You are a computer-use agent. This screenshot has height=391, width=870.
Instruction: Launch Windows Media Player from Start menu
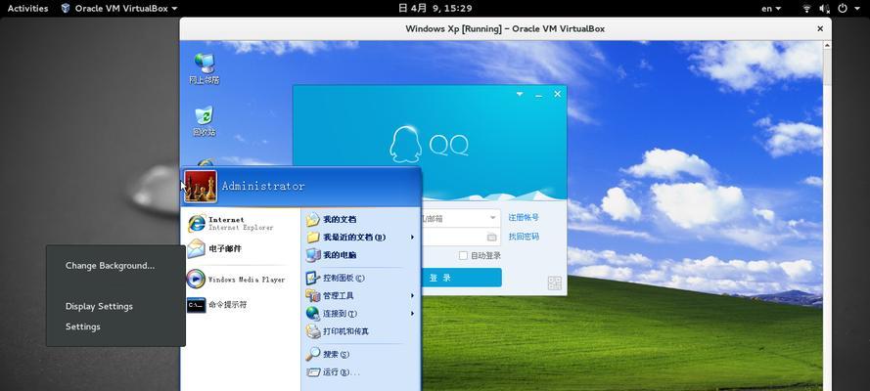pos(237,280)
